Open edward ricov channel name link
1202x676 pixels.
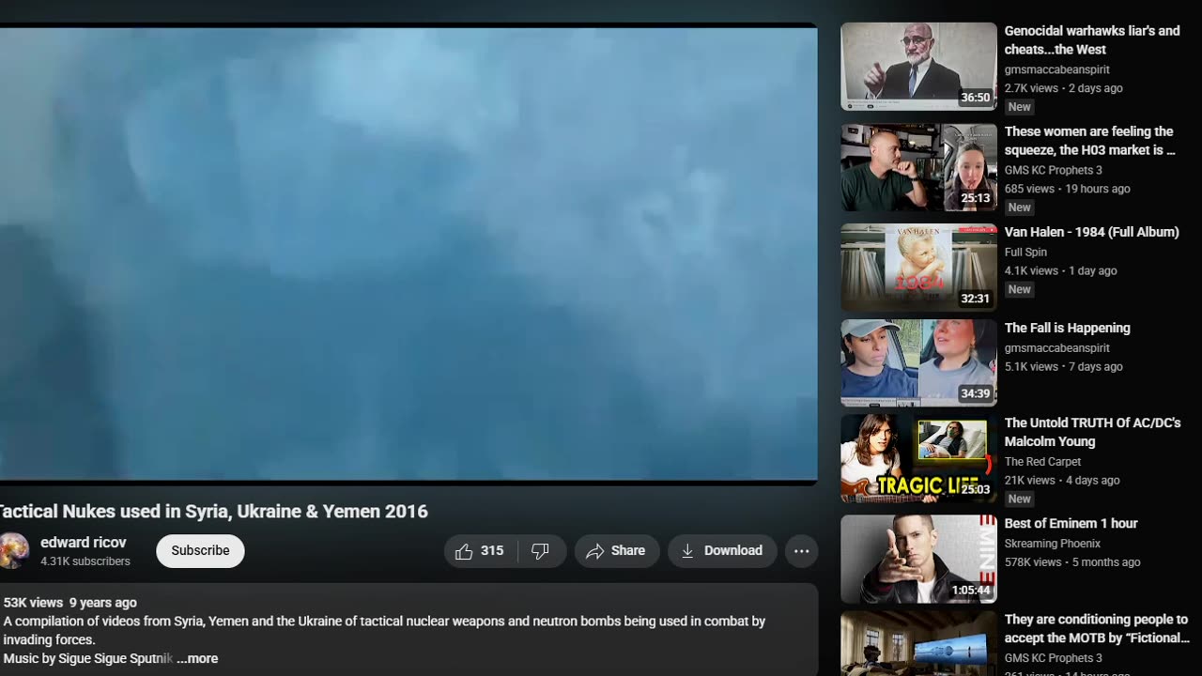83,543
